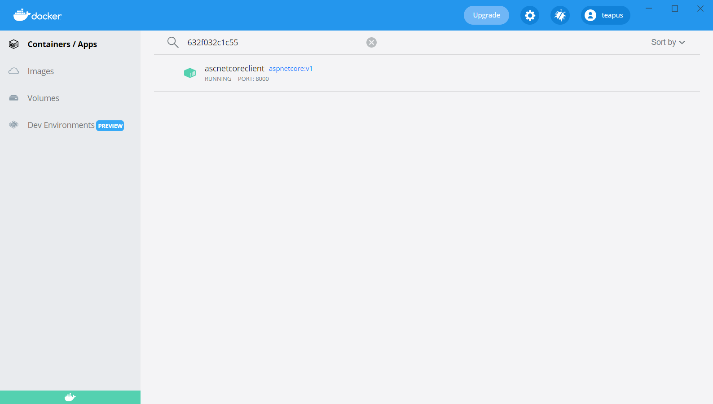Open the teapus account menu
Image resolution: width=713 pixels, height=404 pixels.
(605, 15)
